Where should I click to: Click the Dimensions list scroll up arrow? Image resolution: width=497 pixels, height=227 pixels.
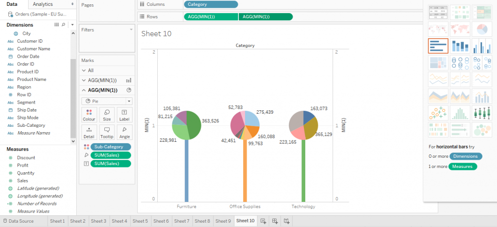(x=73, y=33)
